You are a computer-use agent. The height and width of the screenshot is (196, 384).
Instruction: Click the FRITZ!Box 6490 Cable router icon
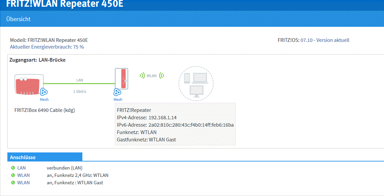tap(29, 84)
